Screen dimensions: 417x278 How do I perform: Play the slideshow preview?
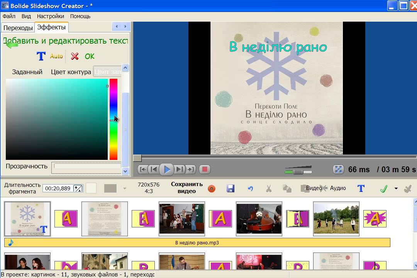(167, 170)
